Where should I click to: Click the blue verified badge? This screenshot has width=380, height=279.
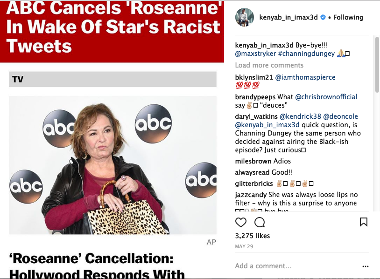[323, 18]
